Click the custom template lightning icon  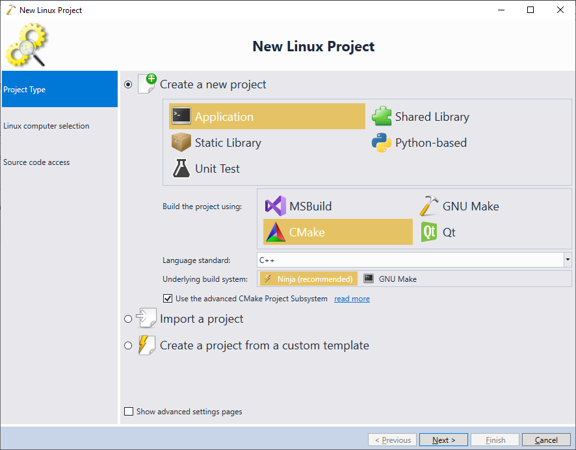point(146,345)
